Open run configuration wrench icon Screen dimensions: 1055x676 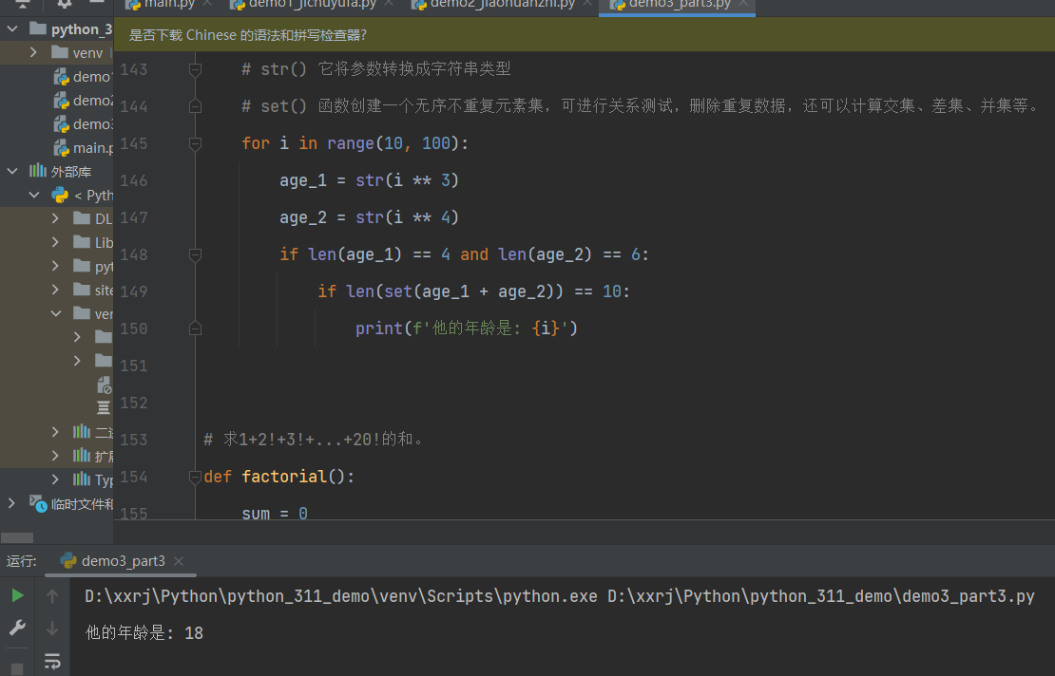(x=17, y=628)
